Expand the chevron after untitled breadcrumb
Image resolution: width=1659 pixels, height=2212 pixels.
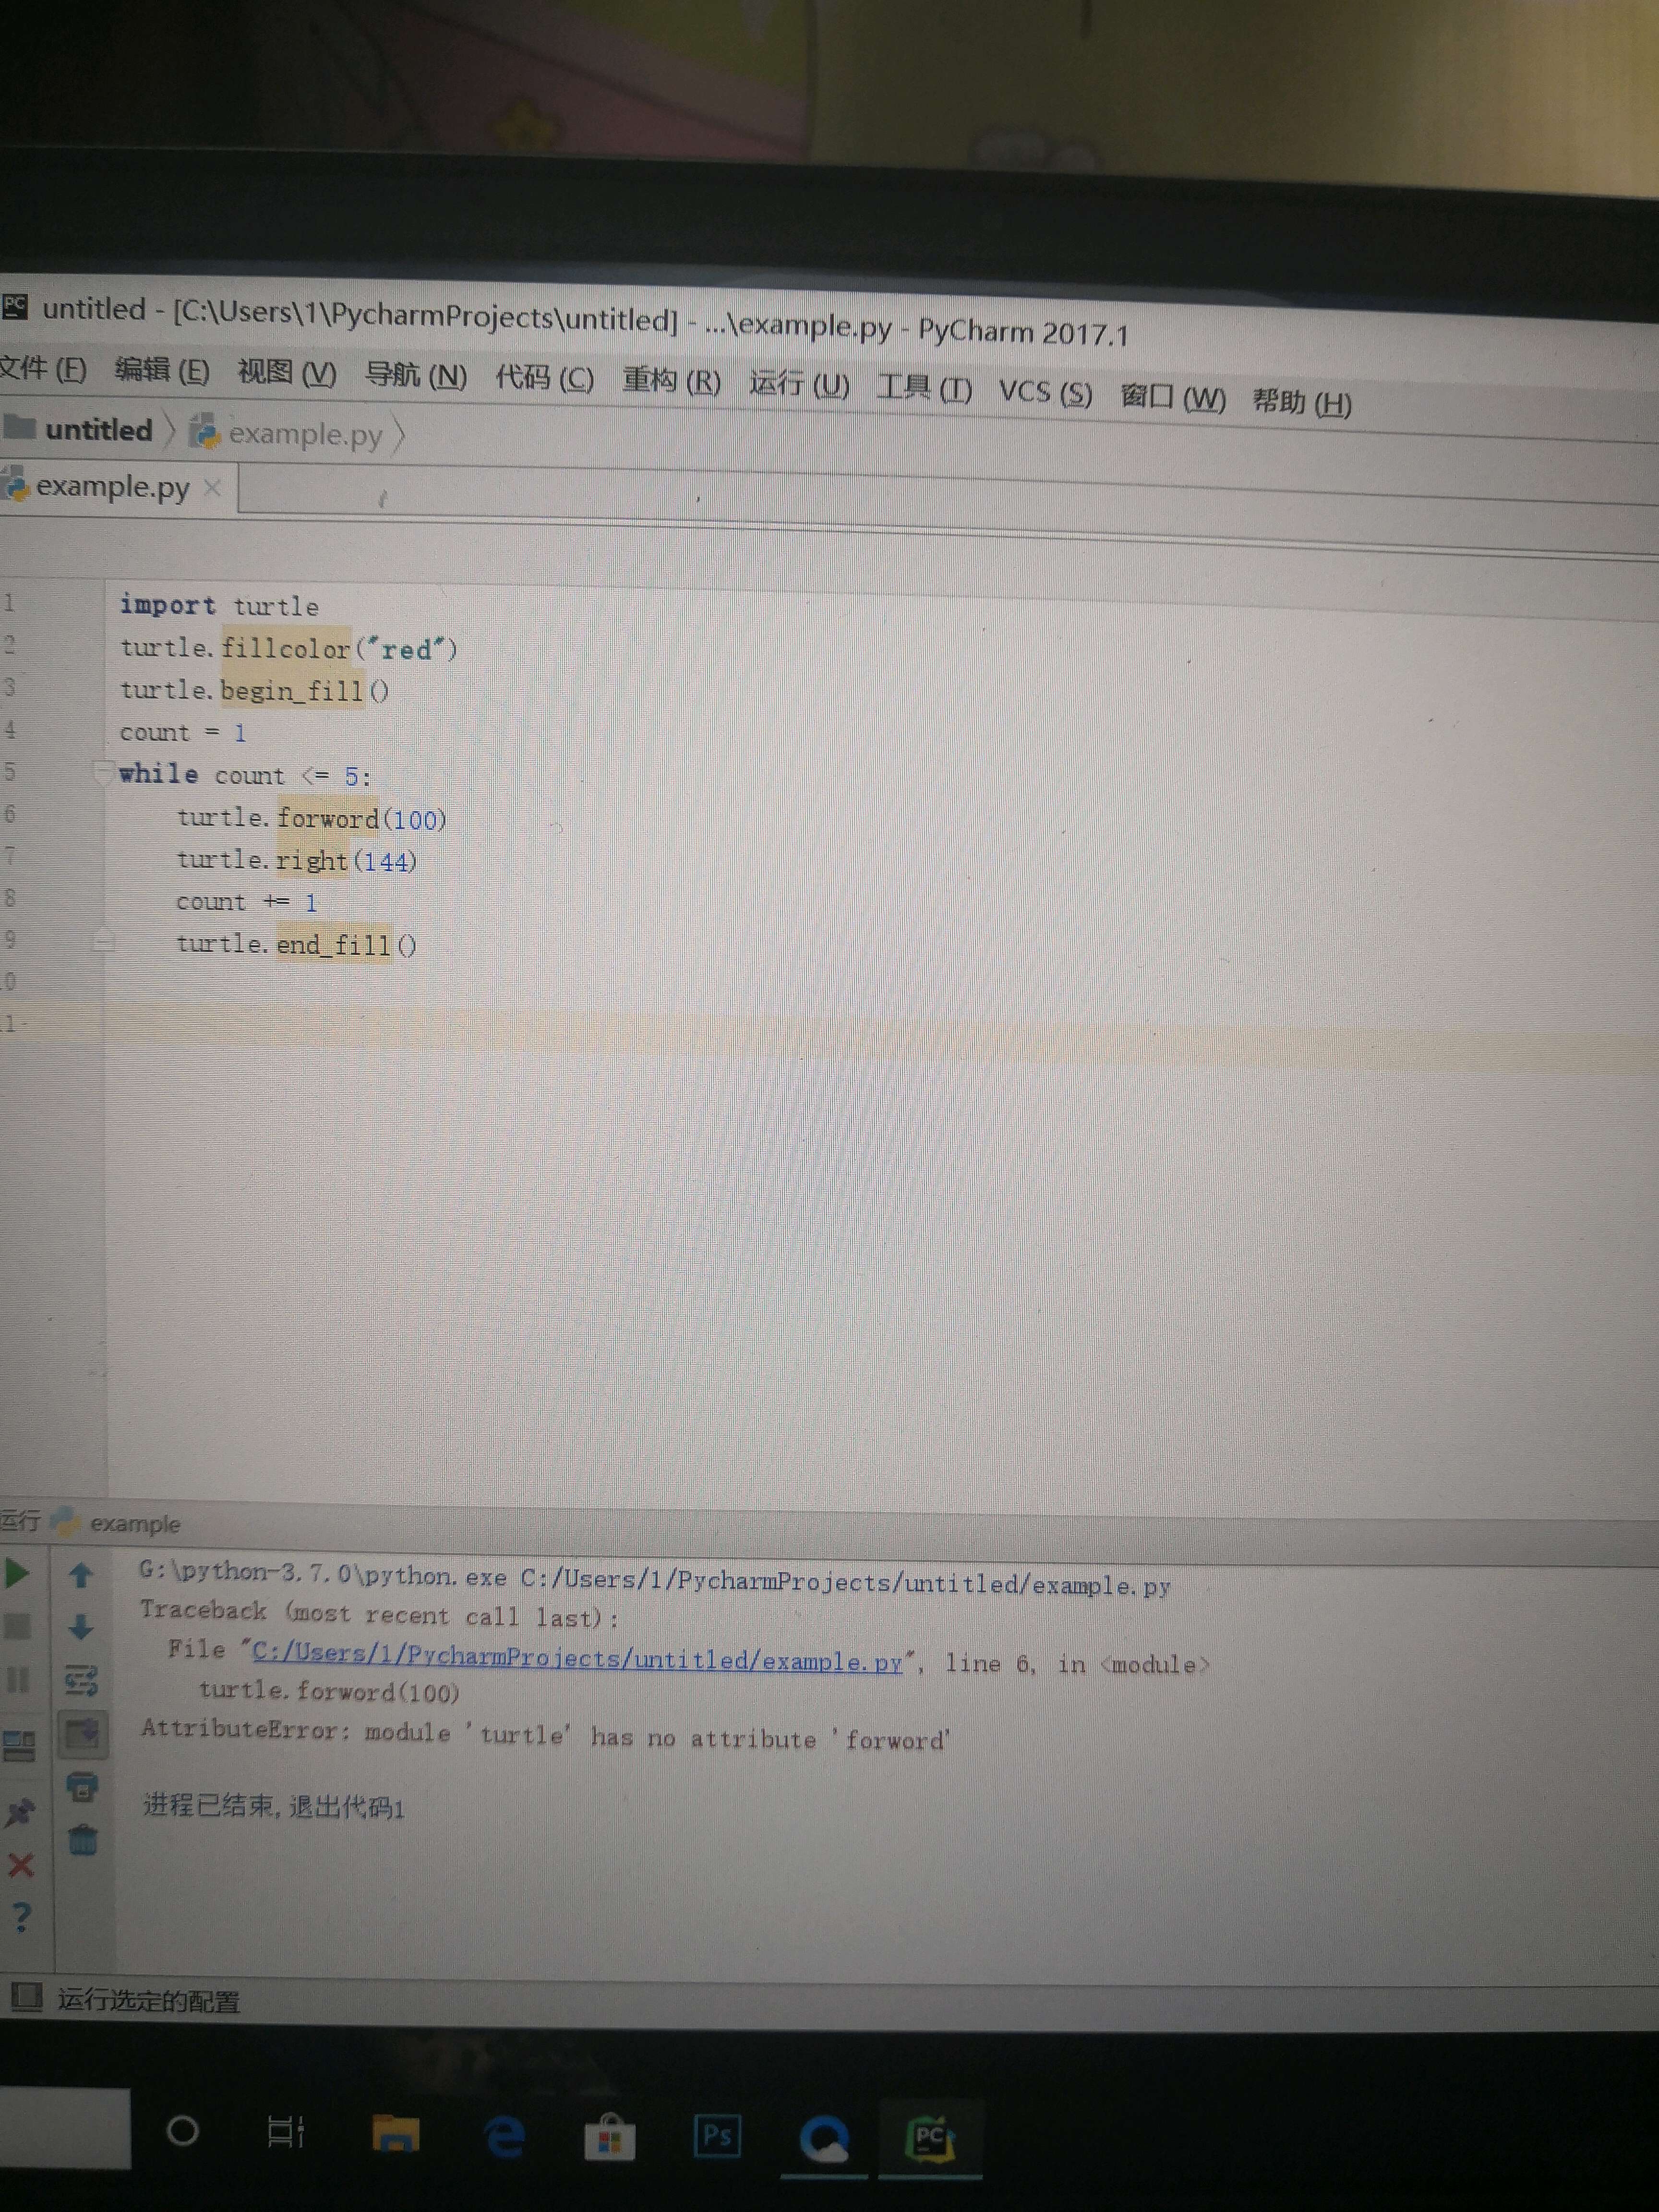click(x=170, y=431)
